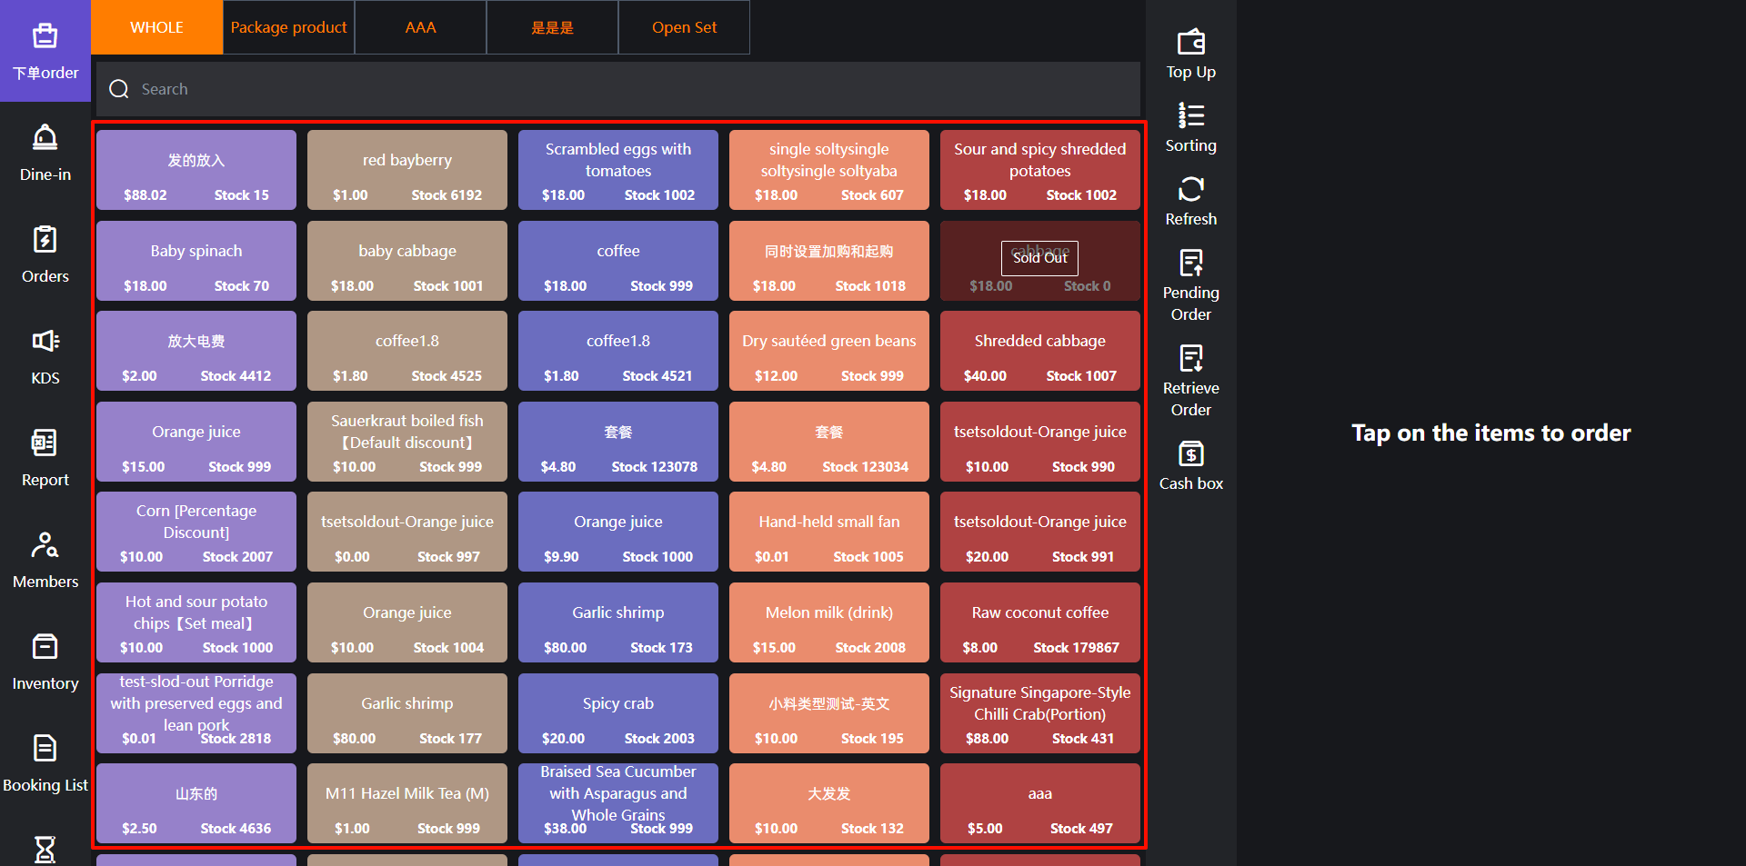This screenshot has width=1746, height=866.
Task: Add Garlic shrimp with Stock 173 to order
Action: (x=618, y=622)
